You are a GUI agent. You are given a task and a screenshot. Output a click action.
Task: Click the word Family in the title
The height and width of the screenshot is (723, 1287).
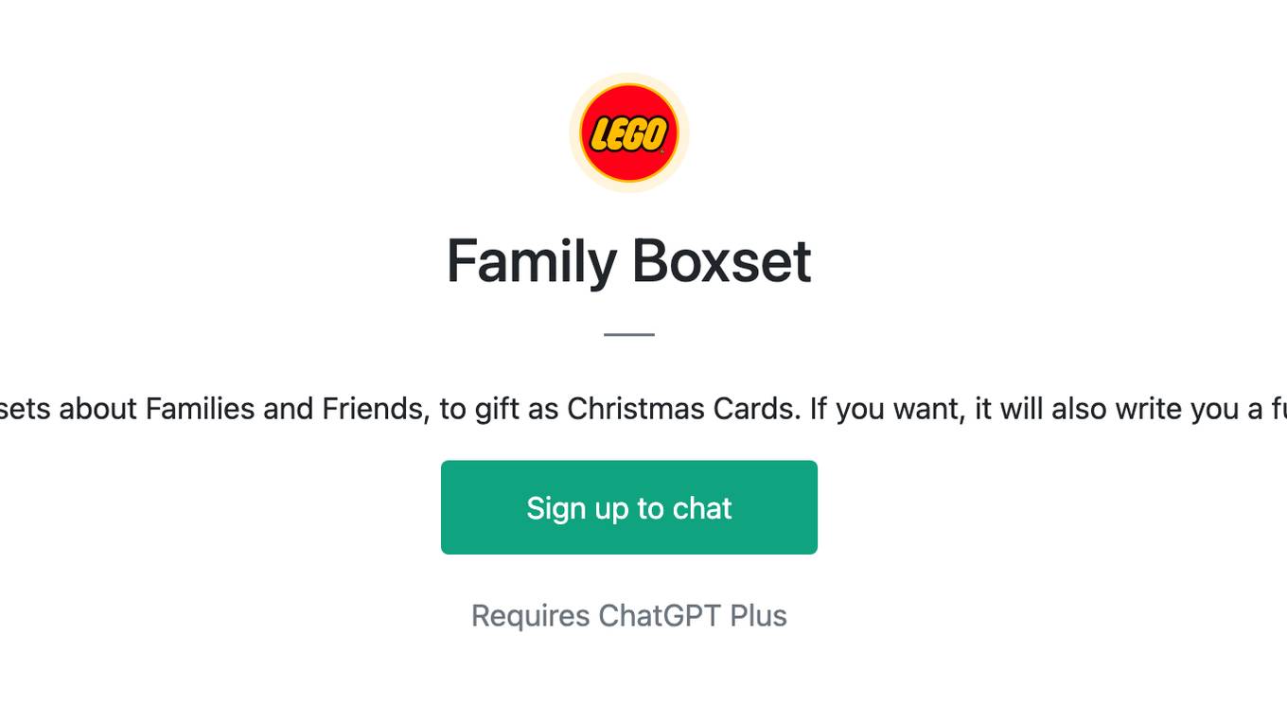point(531,261)
